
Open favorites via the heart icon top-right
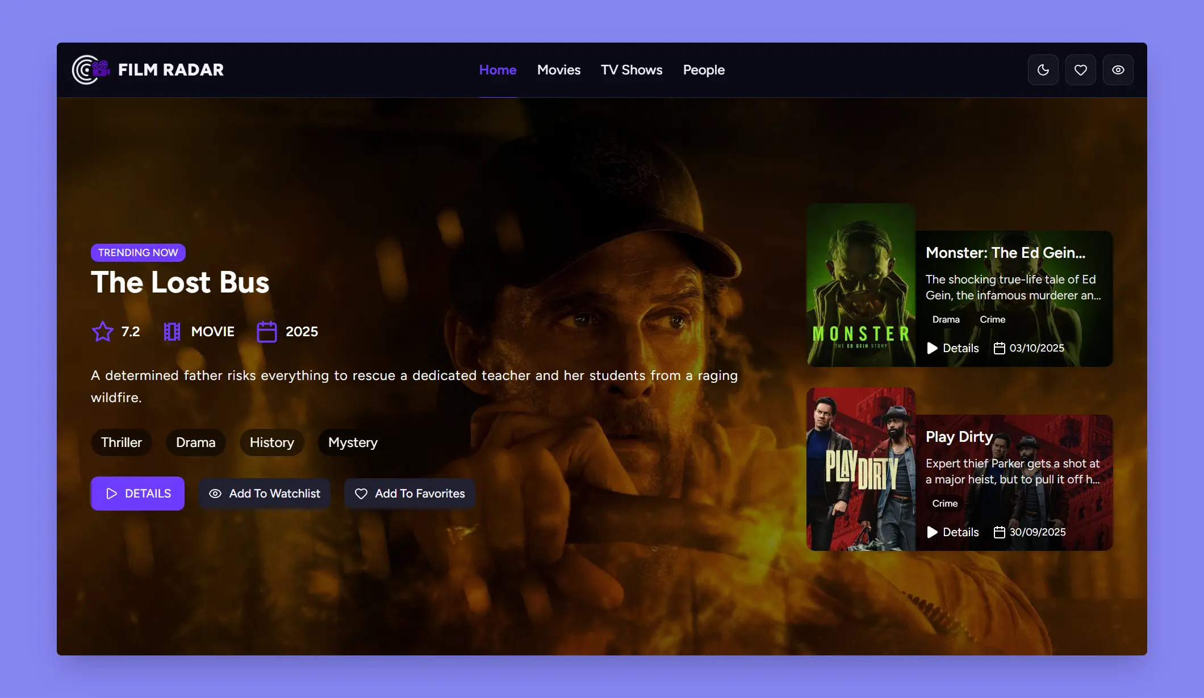tap(1080, 69)
